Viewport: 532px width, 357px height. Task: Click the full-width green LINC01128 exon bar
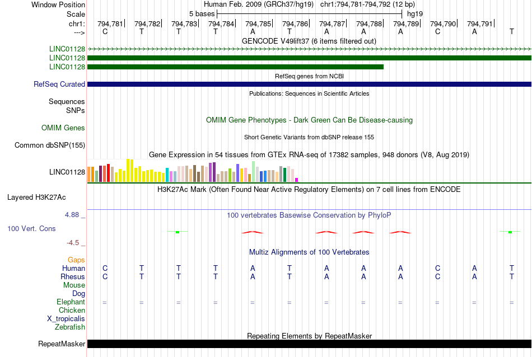(309, 58)
